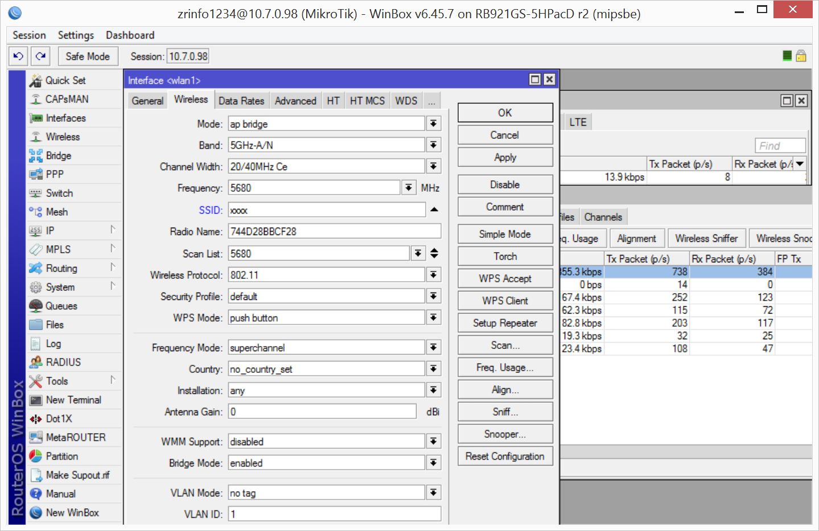Switch to the Data Rates tab
This screenshot has height=531, width=819.
[241, 101]
